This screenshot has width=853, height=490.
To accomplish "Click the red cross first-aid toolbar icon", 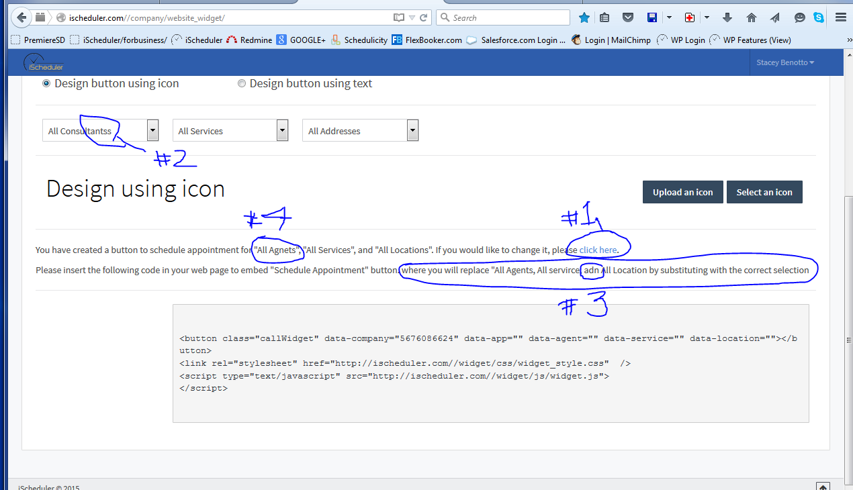I will 689,17.
